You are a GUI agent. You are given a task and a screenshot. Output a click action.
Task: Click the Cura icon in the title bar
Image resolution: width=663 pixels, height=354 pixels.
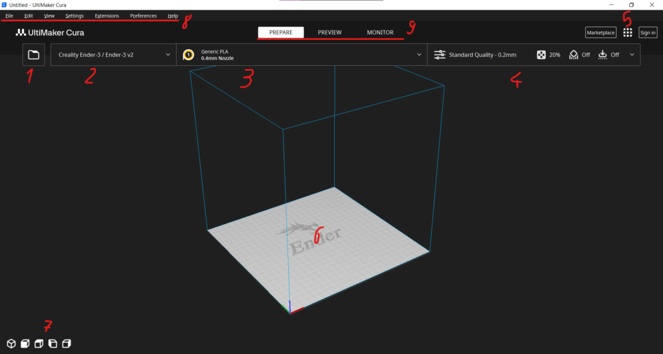click(x=5, y=5)
